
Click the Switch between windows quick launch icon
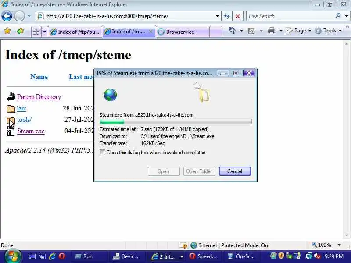pyautogui.click(x=42, y=256)
